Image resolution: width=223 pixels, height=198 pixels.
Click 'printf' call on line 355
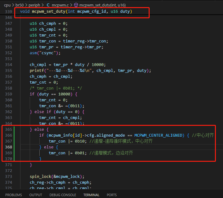click(37, 71)
